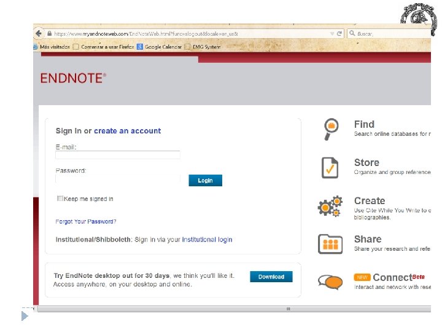The width and height of the screenshot is (442, 332).
Task: Click the horizontal scrollbar at the page bottom
Action: point(234,309)
